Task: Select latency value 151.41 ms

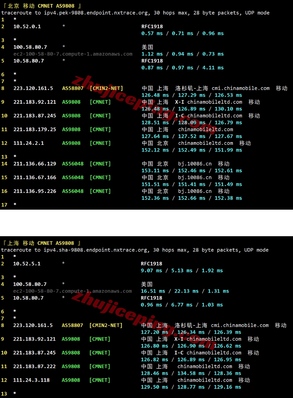Action: 192,184
